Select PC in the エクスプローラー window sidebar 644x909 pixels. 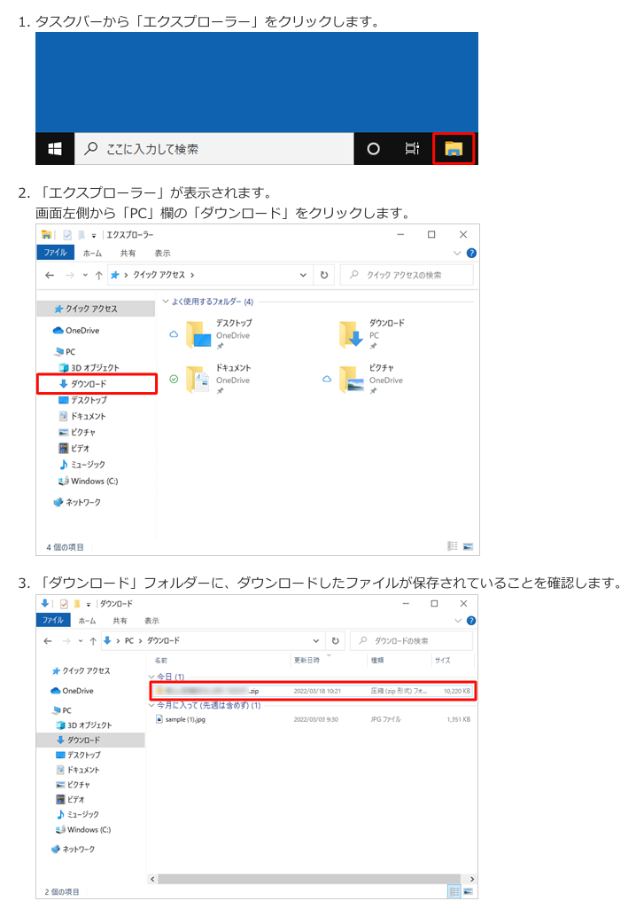tap(65, 352)
